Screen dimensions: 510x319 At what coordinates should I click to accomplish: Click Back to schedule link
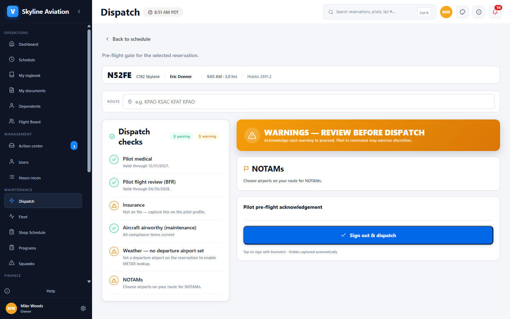(x=128, y=39)
